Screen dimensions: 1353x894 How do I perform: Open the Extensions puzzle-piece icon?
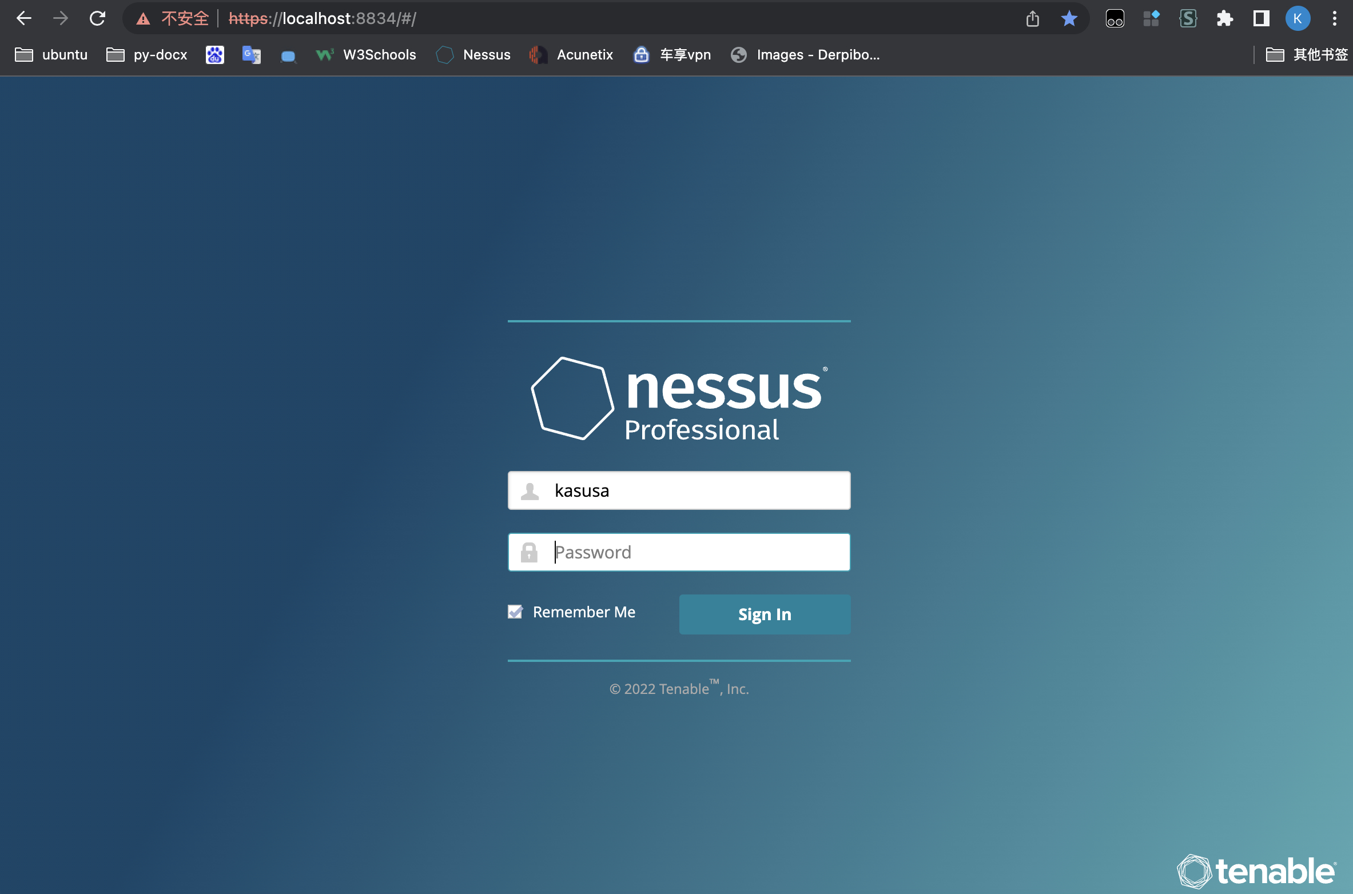point(1225,18)
